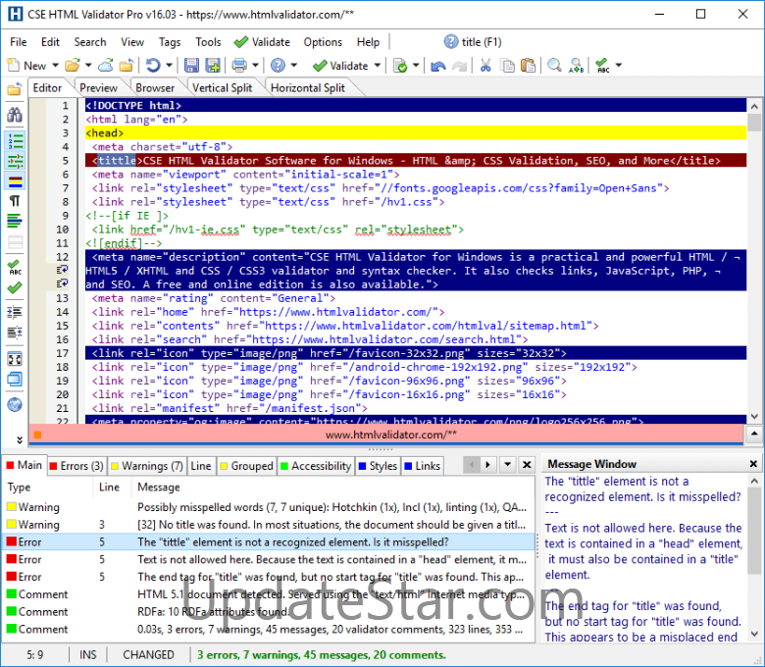Open results tab list dropdown arrow
The image size is (765, 667).
pyautogui.click(x=507, y=465)
